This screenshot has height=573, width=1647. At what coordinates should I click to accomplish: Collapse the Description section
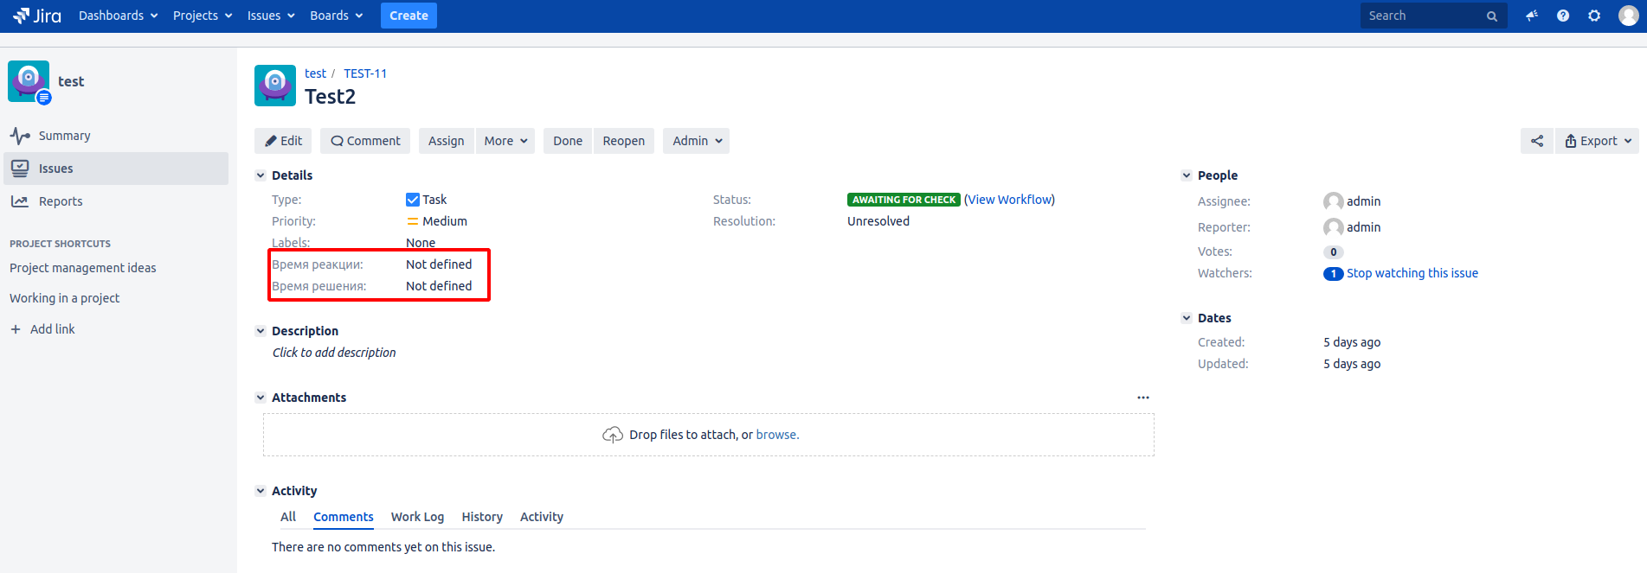[x=261, y=331]
